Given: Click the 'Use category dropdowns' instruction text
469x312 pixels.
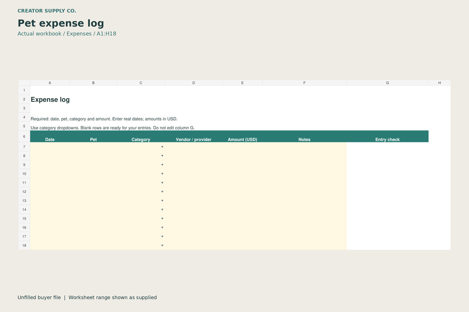Looking at the screenshot, I should coord(113,128).
